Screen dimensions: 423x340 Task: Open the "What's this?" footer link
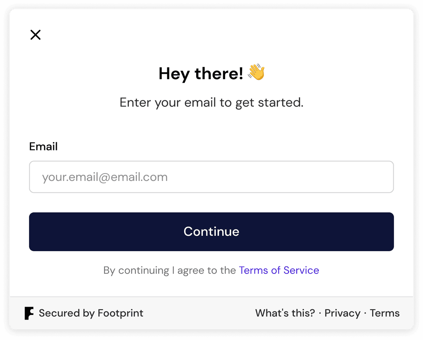tap(285, 313)
